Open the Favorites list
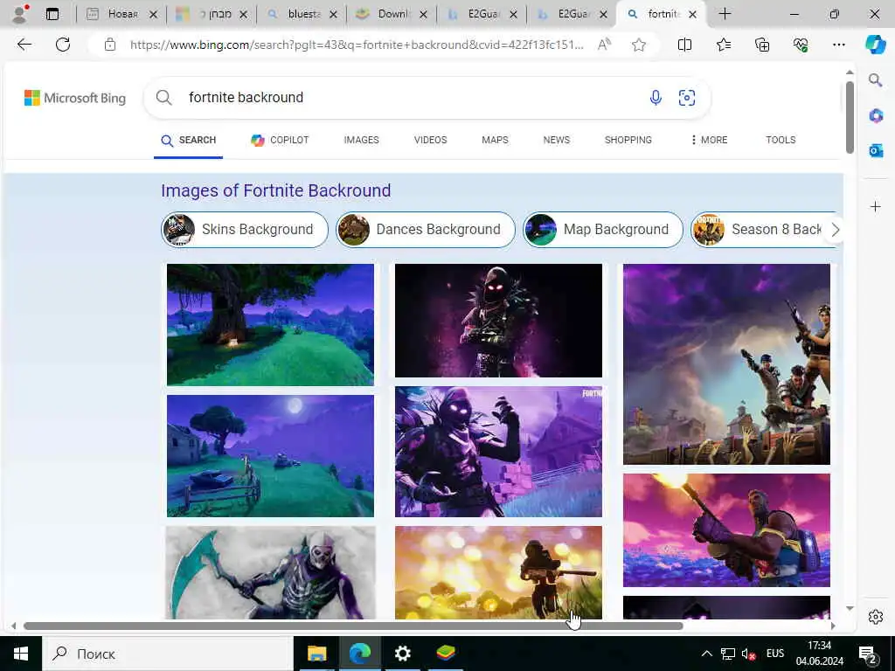 pos(723,45)
